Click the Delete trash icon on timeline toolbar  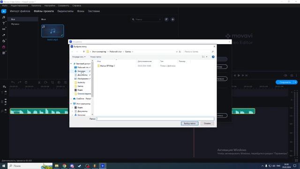point(26,83)
